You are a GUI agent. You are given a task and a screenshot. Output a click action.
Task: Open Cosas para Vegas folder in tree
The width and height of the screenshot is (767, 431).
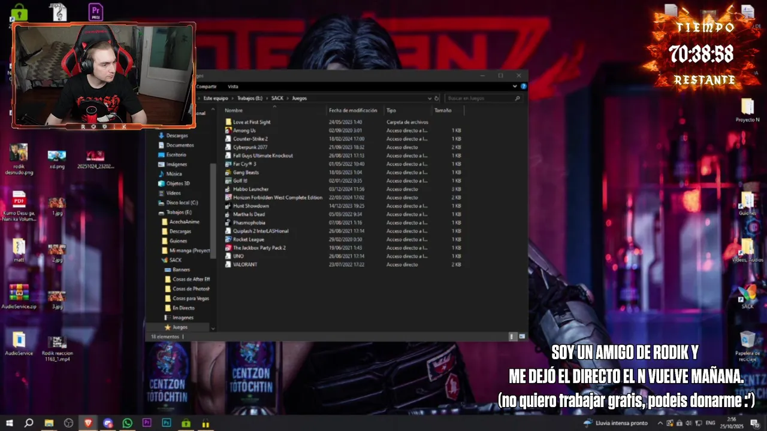(x=191, y=299)
